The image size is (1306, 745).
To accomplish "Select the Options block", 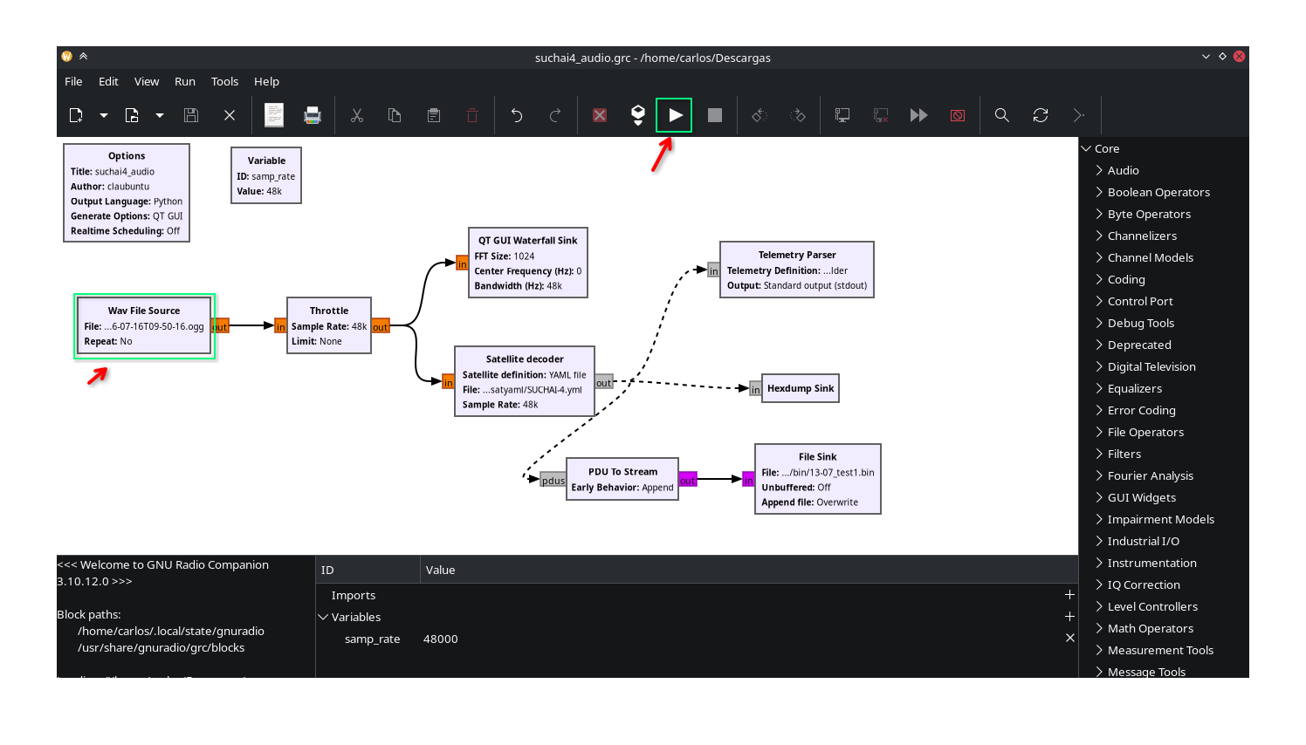I will point(127,193).
